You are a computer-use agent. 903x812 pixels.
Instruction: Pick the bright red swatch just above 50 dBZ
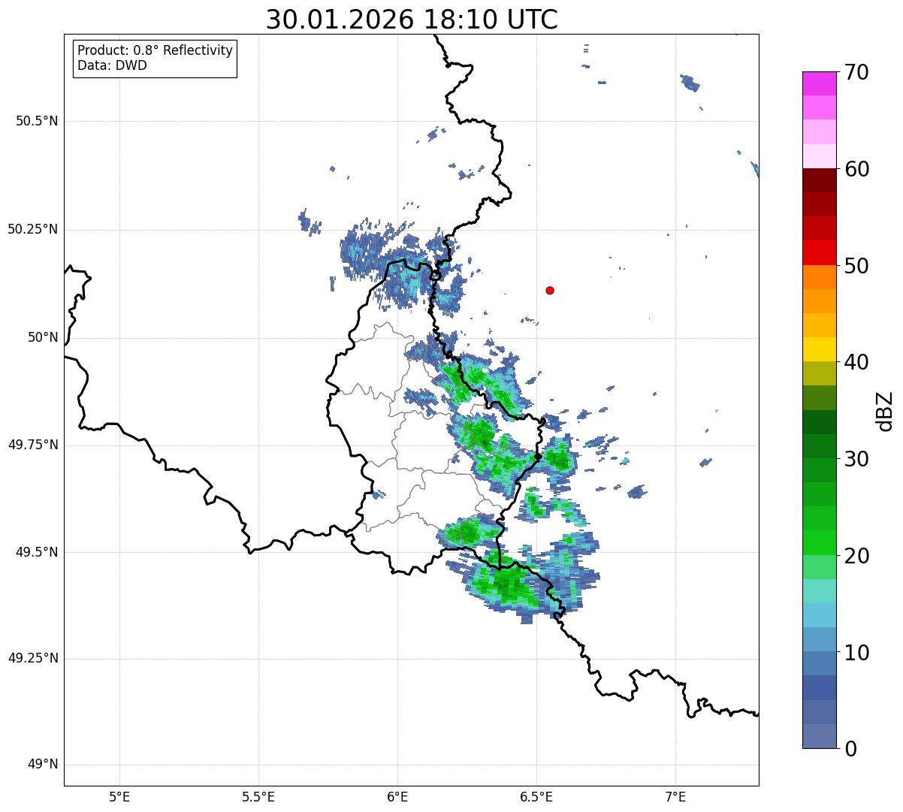point(819,252)
